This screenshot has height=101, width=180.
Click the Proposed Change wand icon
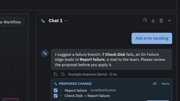click(55, 84)
